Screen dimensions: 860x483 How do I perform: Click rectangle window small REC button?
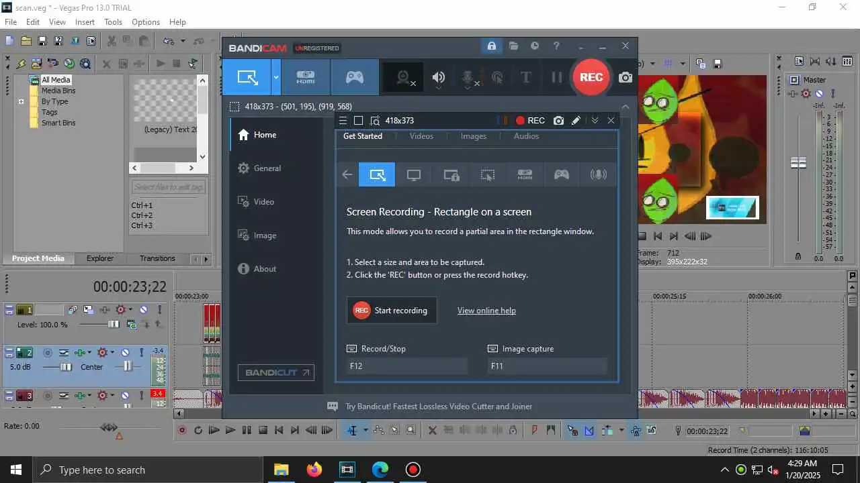[x=530, y=121]
